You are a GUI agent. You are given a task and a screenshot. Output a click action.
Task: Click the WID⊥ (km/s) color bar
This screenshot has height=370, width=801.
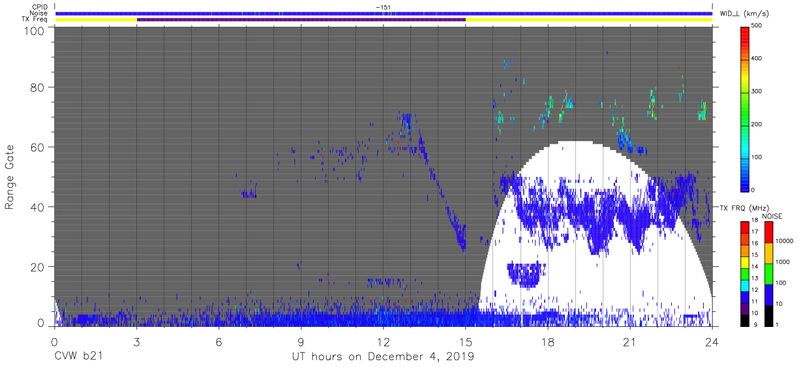(745, 108)
